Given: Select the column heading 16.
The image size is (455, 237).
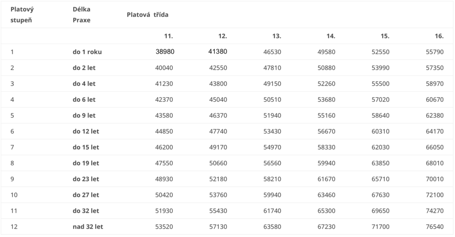Looking at the screenshot, I should tap(439, 36).
